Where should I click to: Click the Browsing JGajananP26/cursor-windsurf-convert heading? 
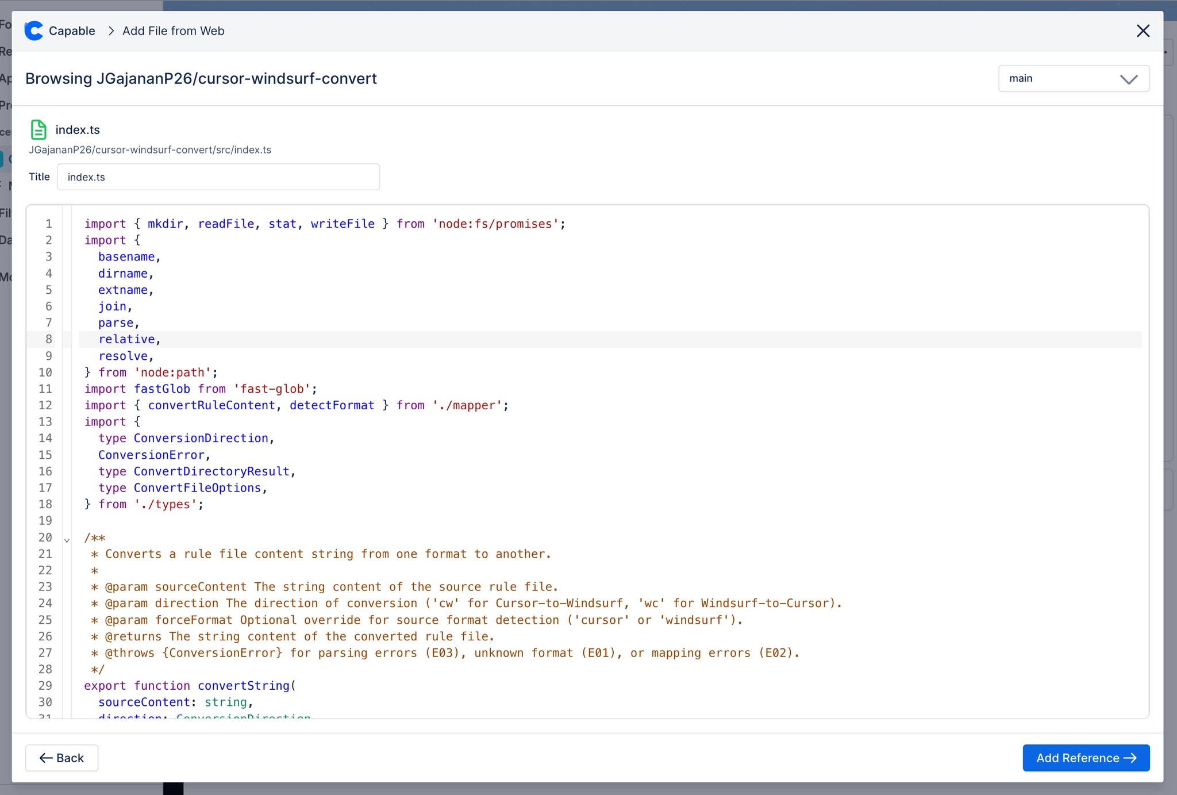[201, 79]
